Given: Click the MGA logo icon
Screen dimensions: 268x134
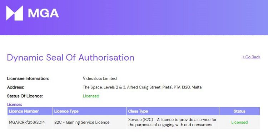Looking at the screenshot, I should pyautogui.click(x=15, y=13).
